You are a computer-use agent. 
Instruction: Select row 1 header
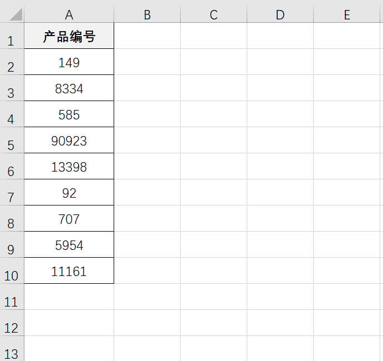pyautogui.click(x=12, y=36)
